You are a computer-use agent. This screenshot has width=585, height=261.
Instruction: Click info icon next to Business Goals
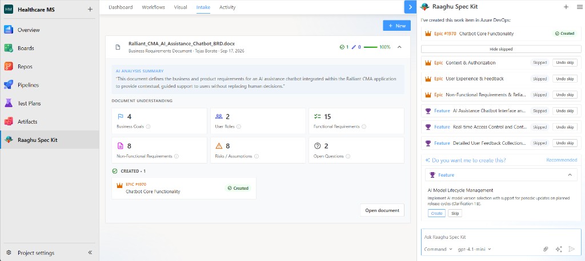(x=148, y=127)
